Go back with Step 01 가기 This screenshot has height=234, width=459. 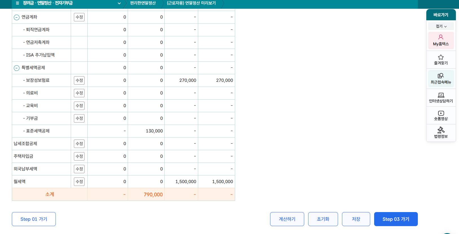pos(34,219)
